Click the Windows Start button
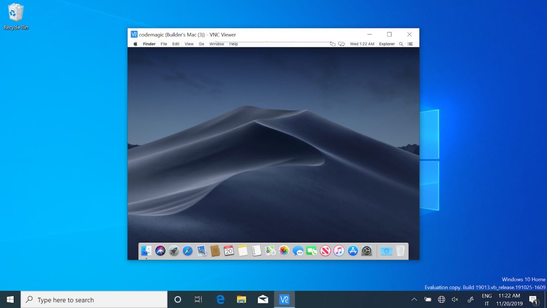Viewport: 547px width, 308px height. tap(10, 299)
